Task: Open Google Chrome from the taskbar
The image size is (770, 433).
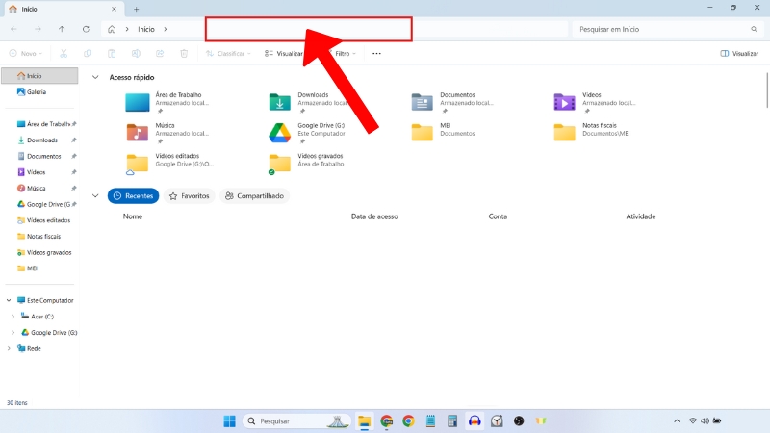Action: point(408,421)
